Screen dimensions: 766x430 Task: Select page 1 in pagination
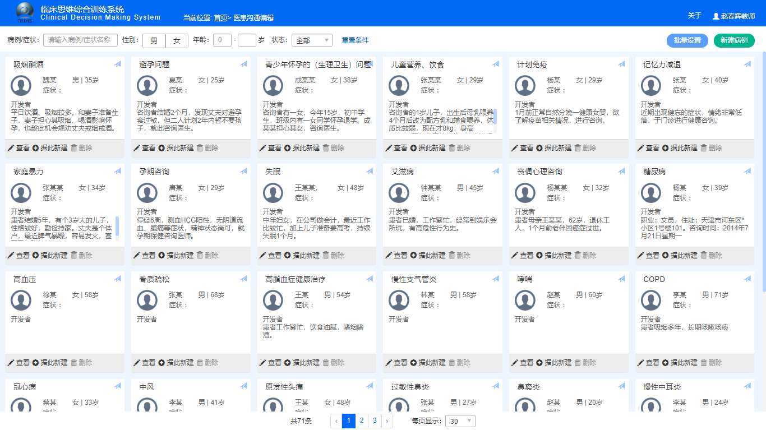pos(349,420)
